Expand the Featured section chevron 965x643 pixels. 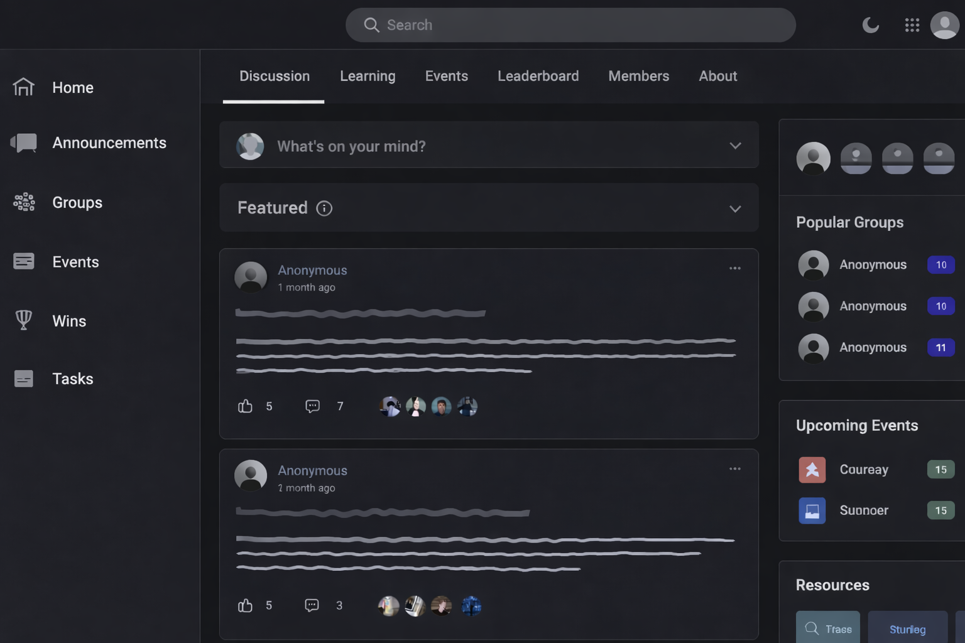[735, 208]
